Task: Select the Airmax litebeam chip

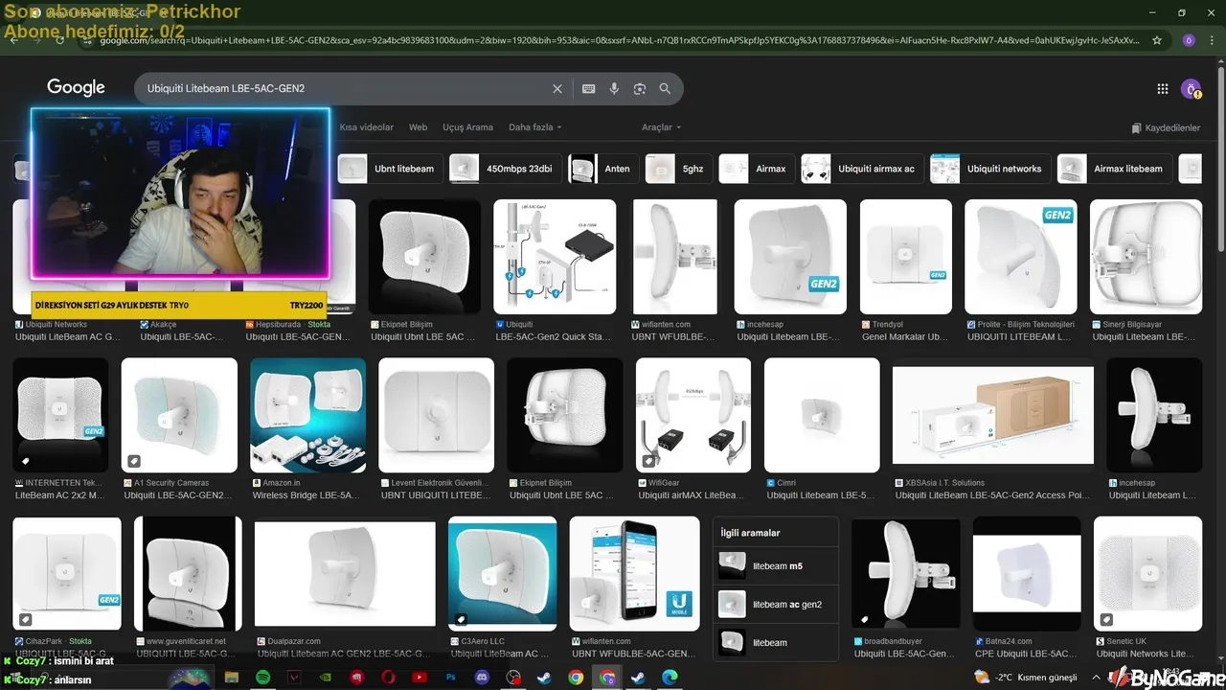Action: pos(1115,169)
